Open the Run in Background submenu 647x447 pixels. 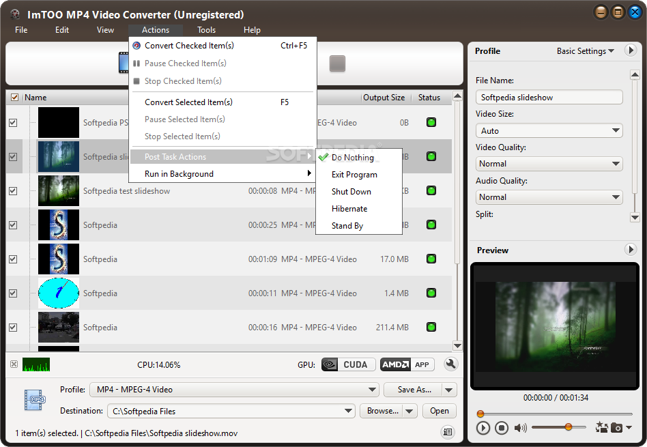click(x=222, y=174)
